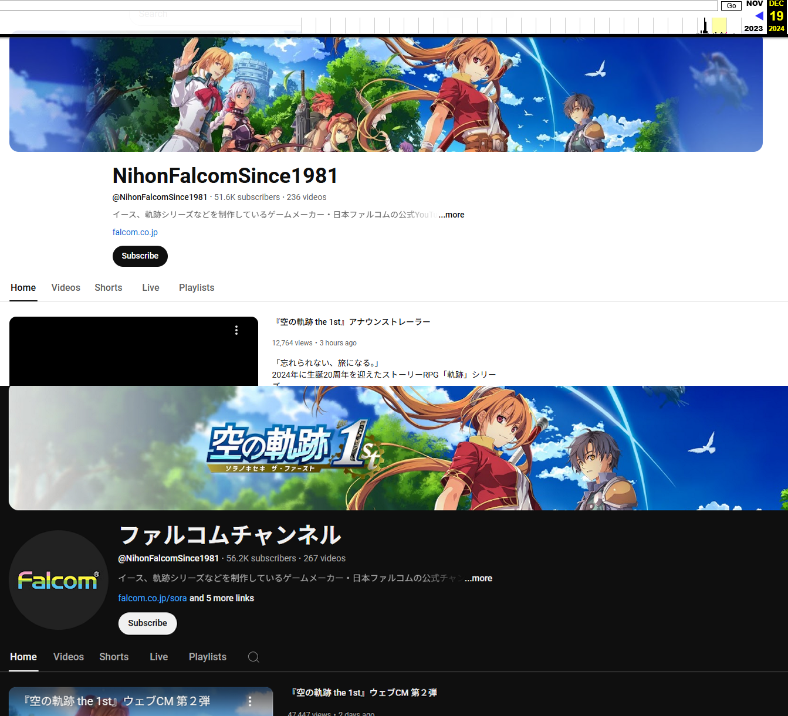Open Playlists tab on light-theme page
This screenshot has height=716, width=788.
tap(197, 287)
